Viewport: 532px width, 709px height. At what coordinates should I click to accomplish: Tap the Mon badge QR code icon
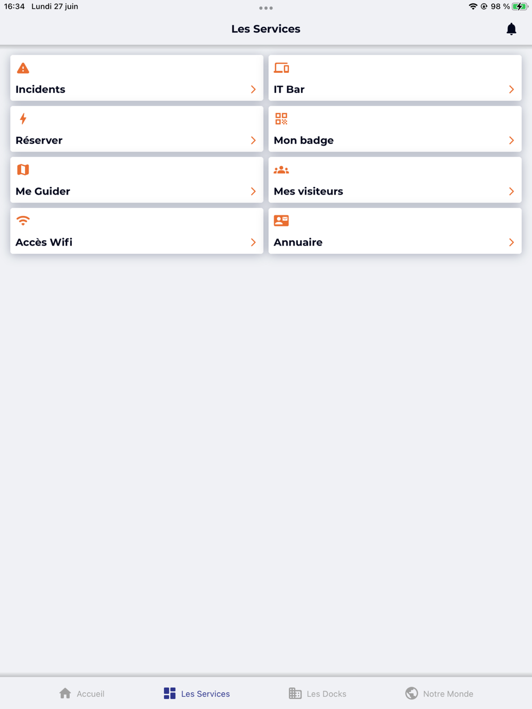point(281,119)
